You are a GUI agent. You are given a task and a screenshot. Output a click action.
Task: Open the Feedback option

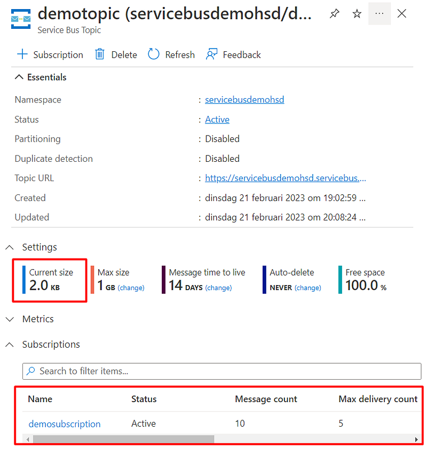[234, 54]
